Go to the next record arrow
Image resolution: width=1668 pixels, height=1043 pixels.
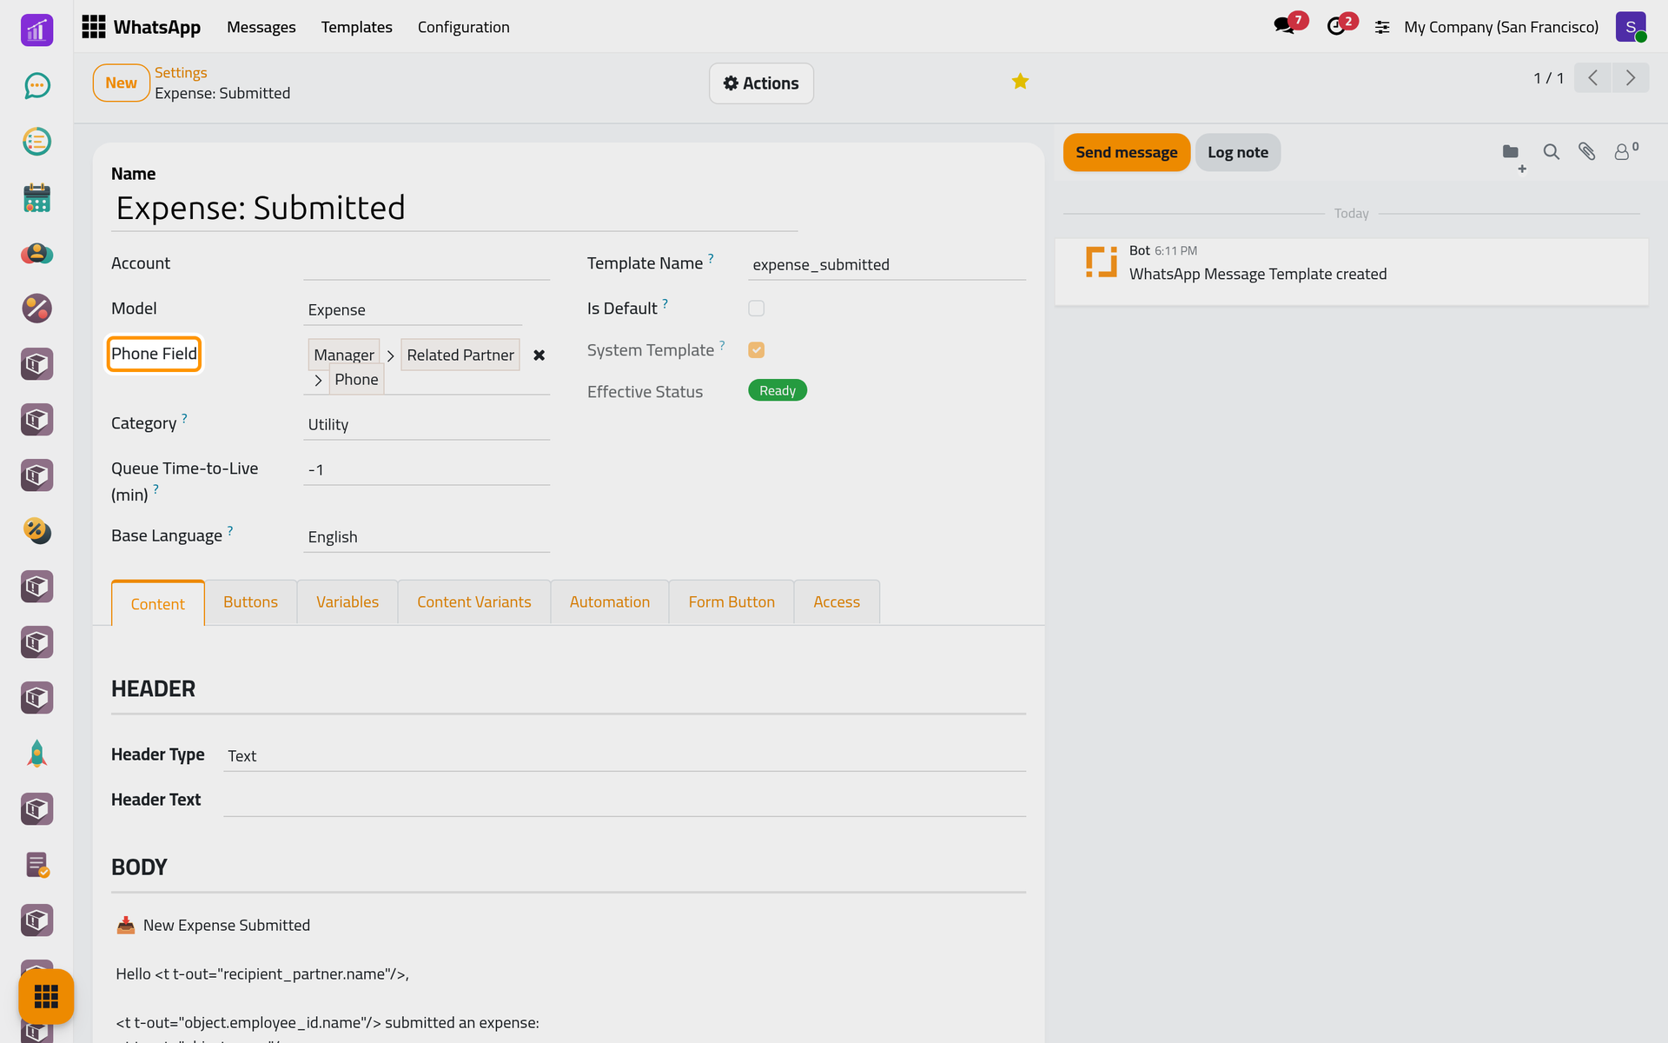click(1631, 78)
